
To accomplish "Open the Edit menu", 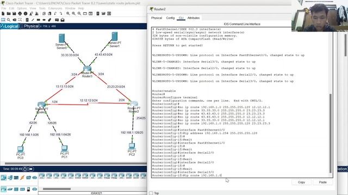I will click(x=11, y=9).
